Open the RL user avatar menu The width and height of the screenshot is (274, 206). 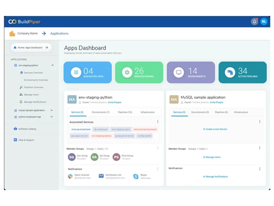[264, 21]
